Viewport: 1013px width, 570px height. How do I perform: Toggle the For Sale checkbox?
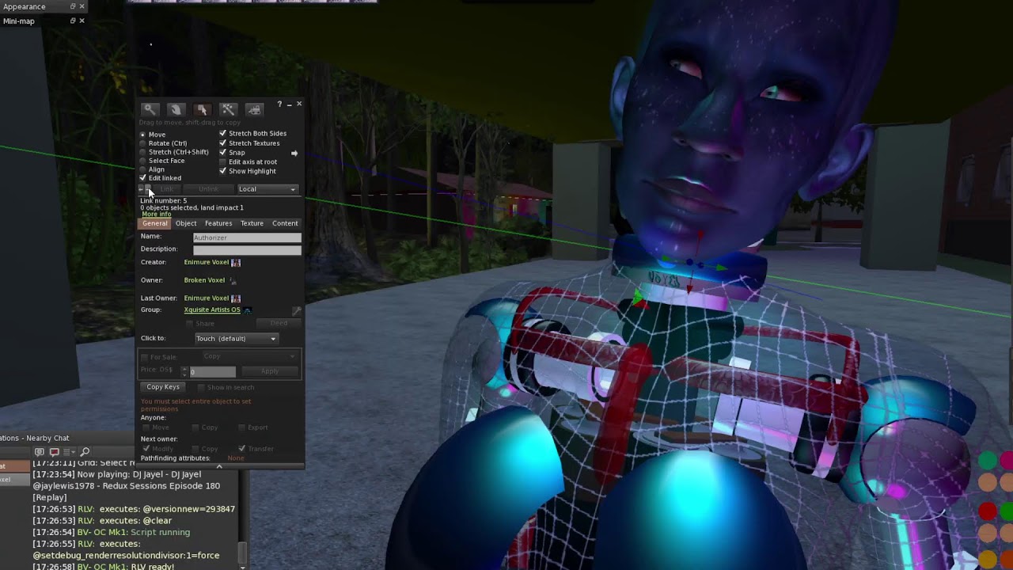(x=144, y=358)
